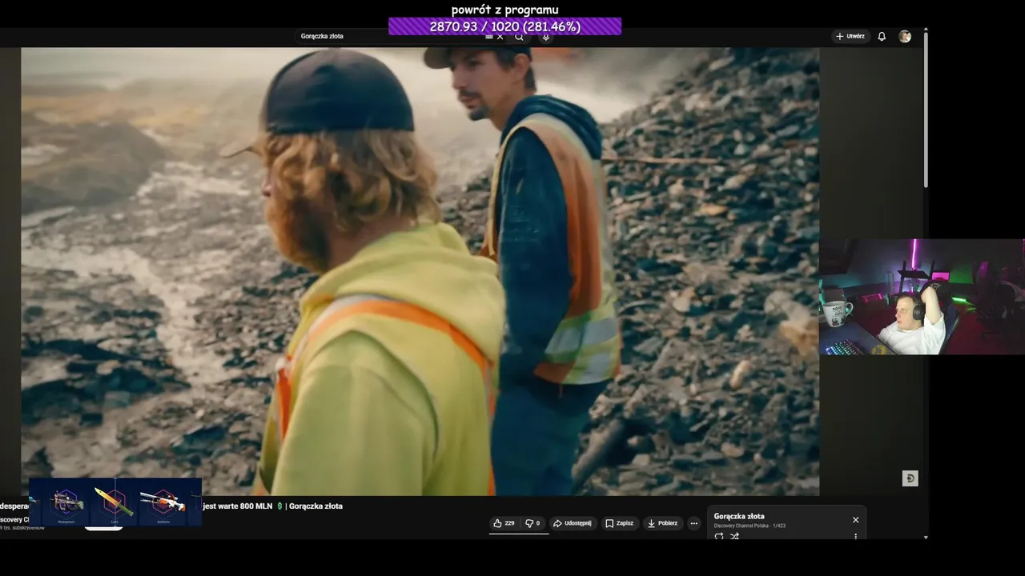Toggle playlist shuffle icon
Screen dimensions: 1025x576
(x=734, y=536)
